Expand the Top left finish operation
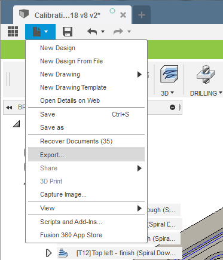This screenshot has height=260, width=223. pyautogui.click(x=48, y=253)
